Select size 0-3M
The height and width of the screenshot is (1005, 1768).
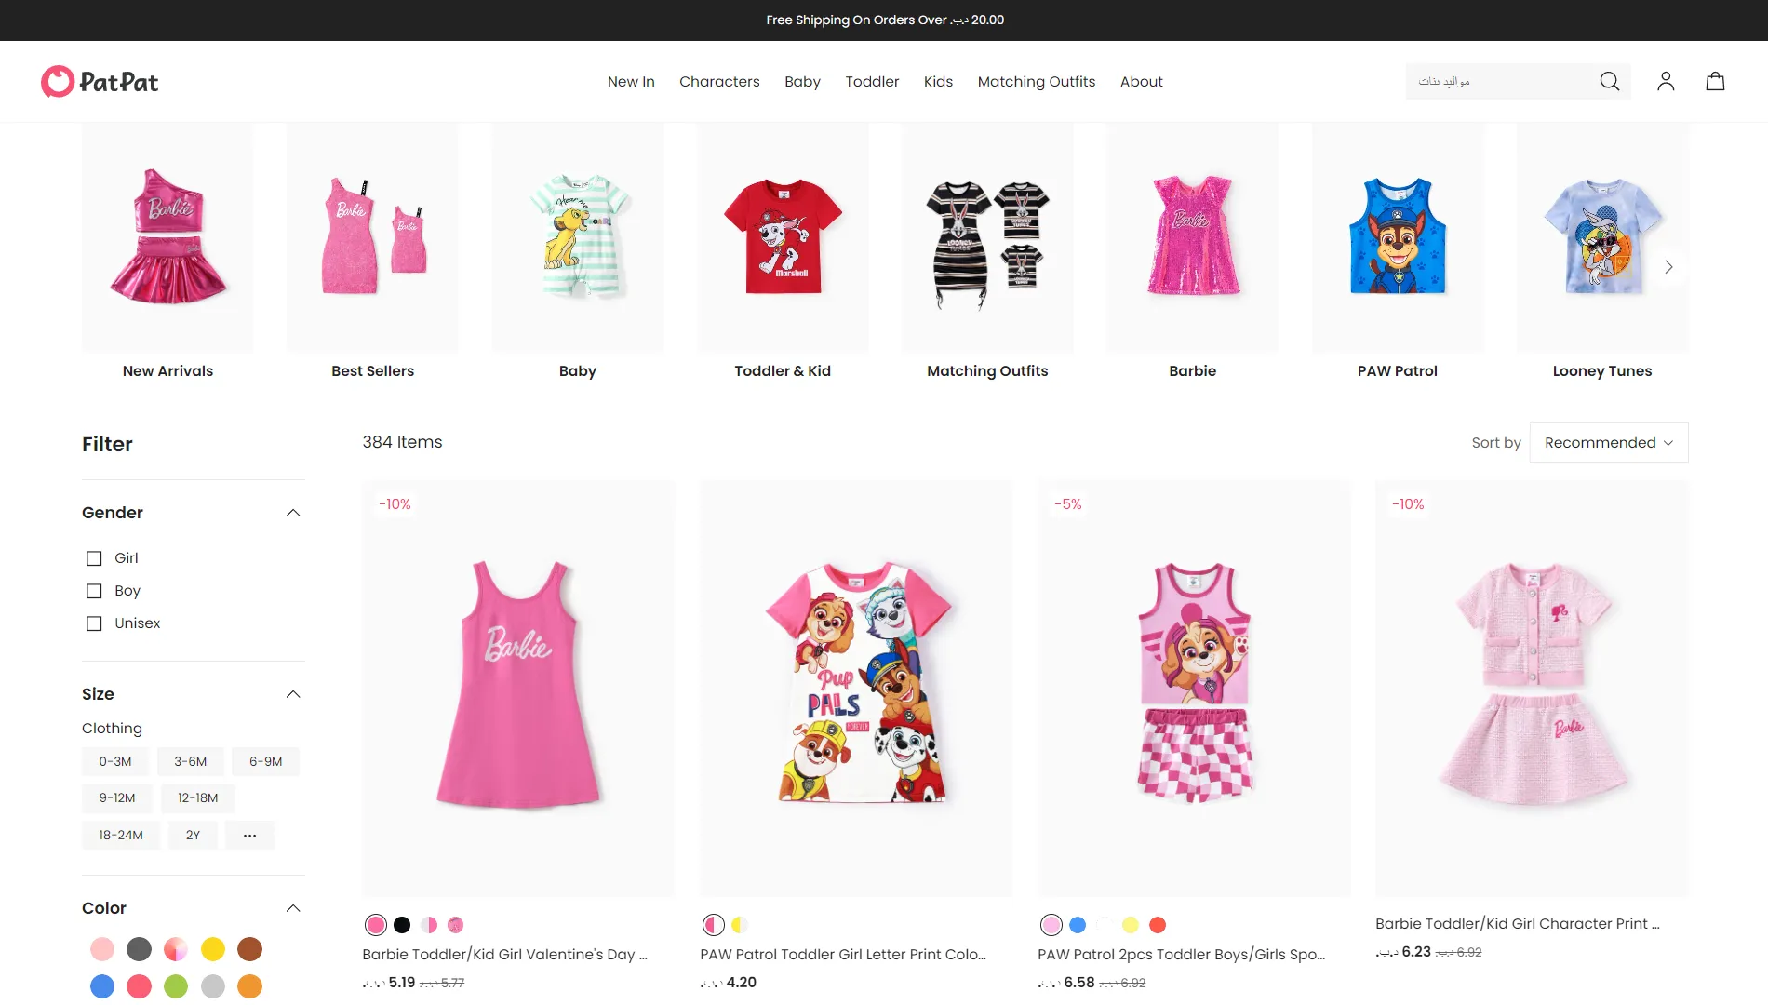(115, 762)
